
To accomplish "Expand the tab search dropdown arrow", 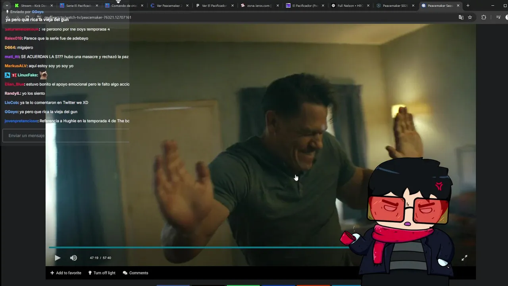I will (6, 6).
